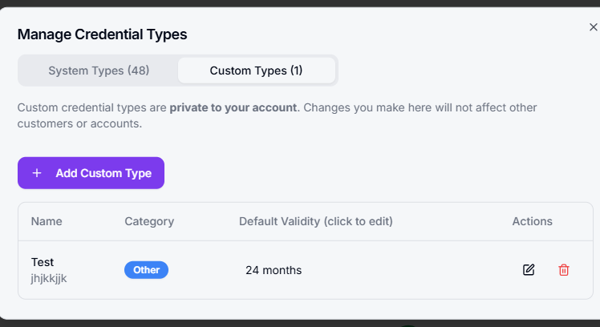Screen dimensions: 600x327
Task: Click the Manage Credential Types title
Action: point(102,34)
